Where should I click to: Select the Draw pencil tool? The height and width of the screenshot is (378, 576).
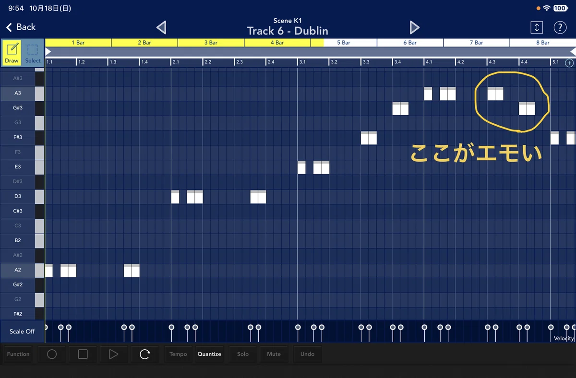(x=12, y=52)
